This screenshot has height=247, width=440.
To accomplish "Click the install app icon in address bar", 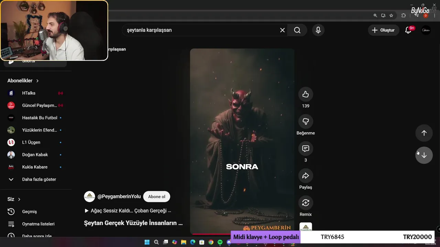I will coord(383,15).
